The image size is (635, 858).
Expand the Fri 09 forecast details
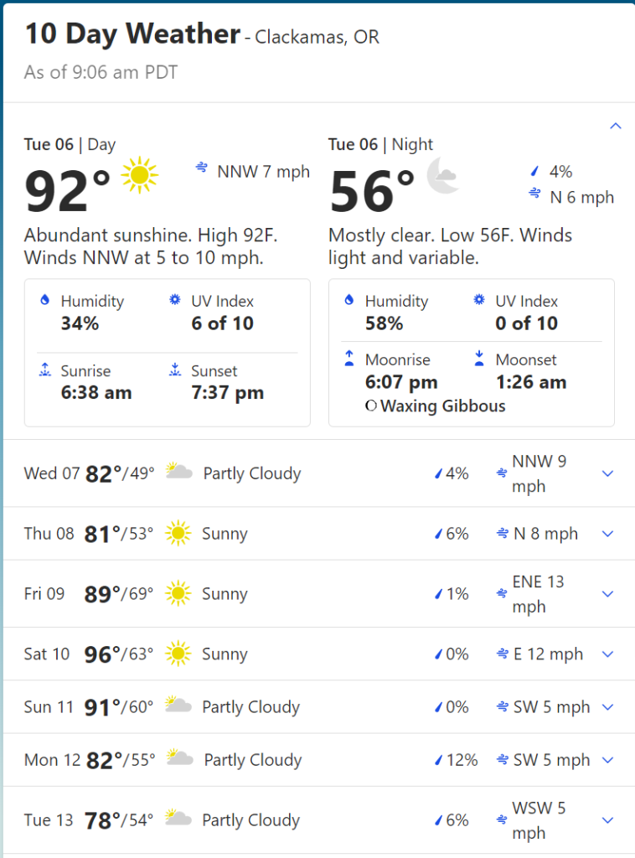(608, 594)
